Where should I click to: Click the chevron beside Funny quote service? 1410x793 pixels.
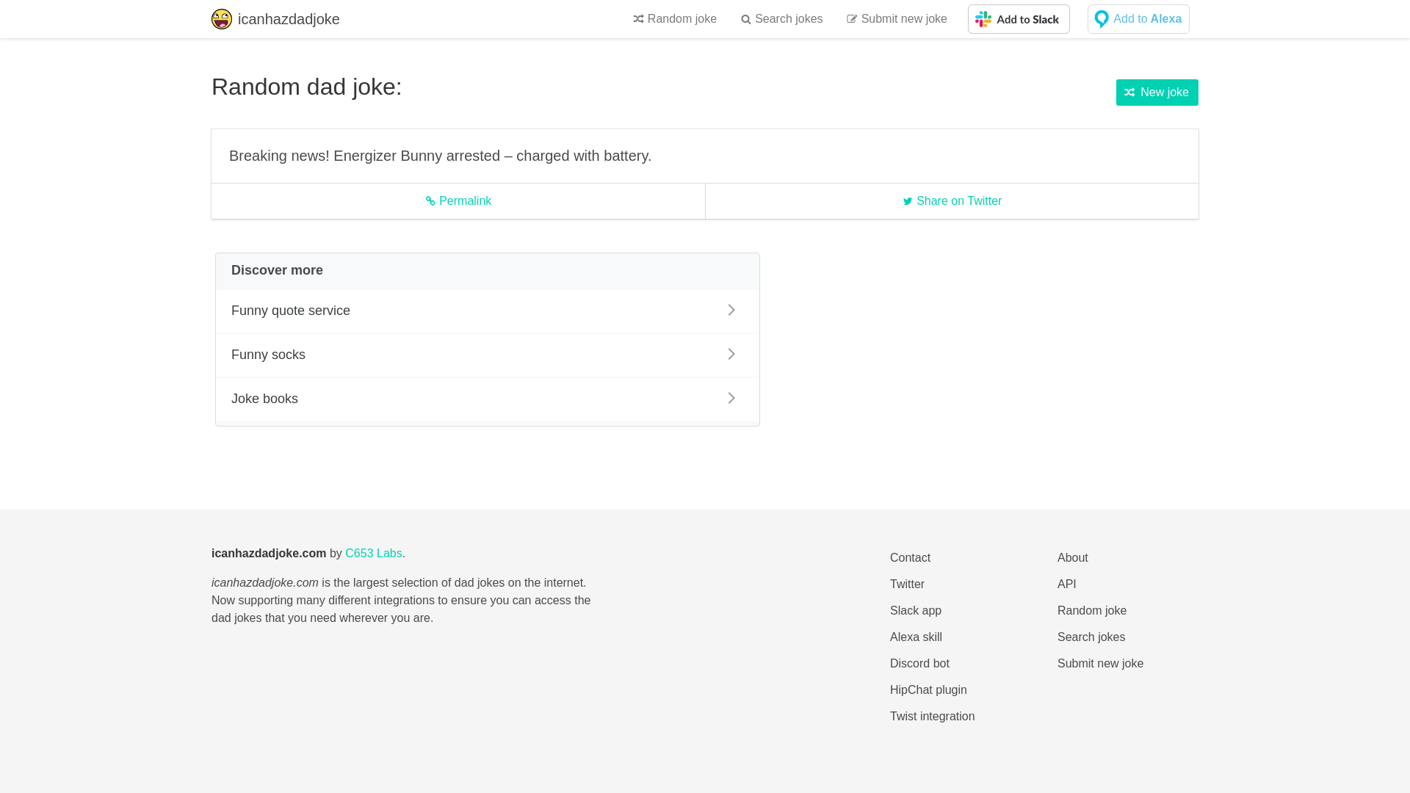pyautogui.click(x=731, y=310)
